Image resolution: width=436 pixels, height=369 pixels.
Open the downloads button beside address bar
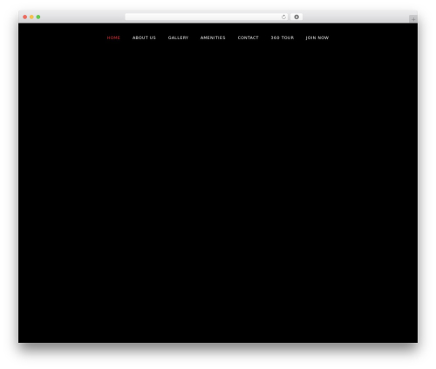click(x=296, y=17)
